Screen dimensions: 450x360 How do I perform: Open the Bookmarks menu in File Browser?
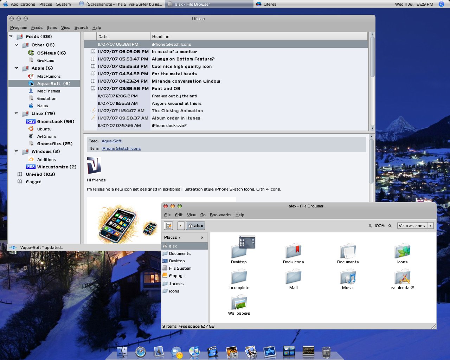point(220,215)
